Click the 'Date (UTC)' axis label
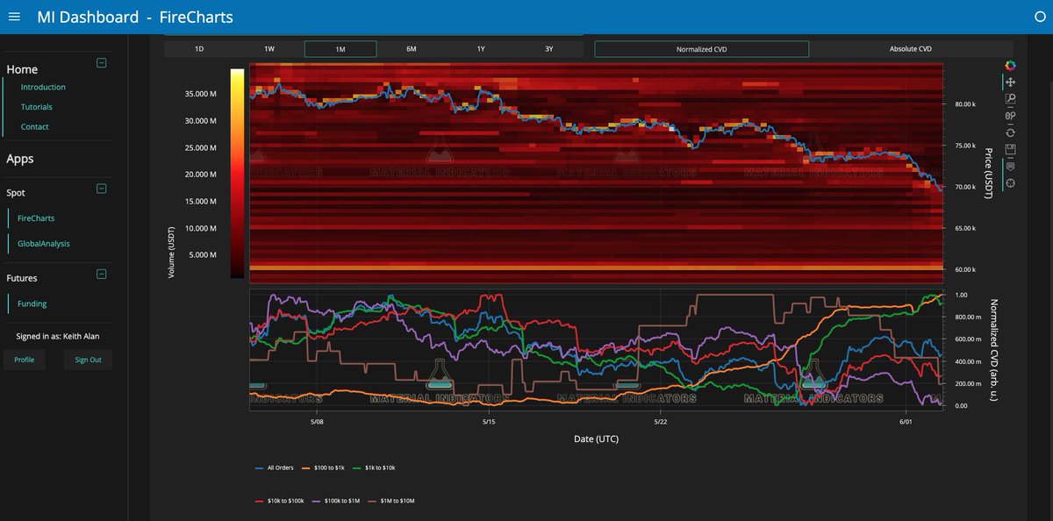 pos(596,439)
